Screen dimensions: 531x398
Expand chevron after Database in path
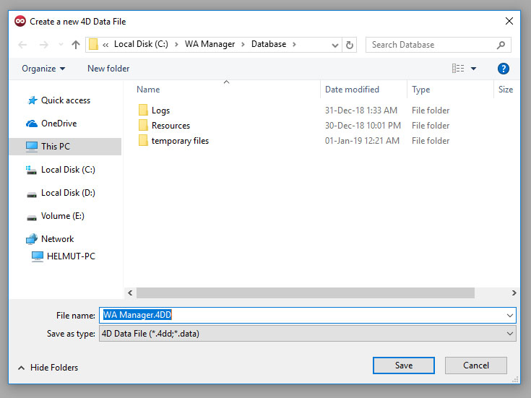294,44
